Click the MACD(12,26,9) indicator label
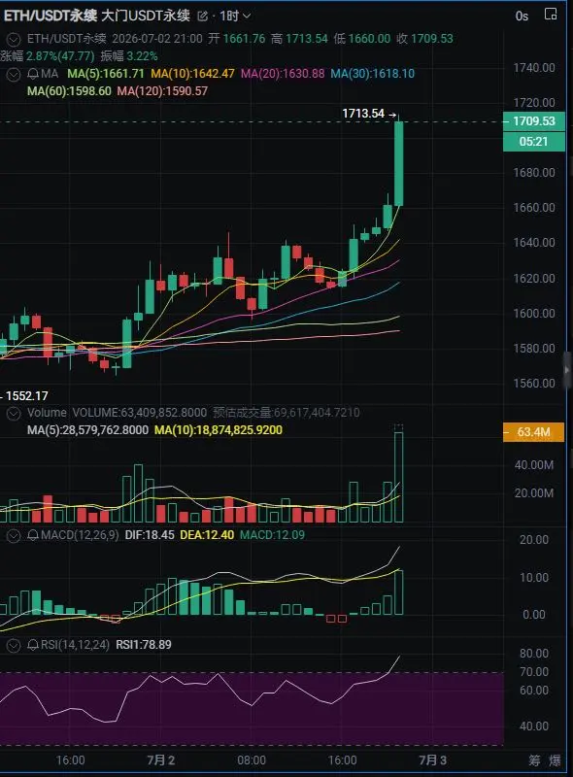The width and height of the screenshot is (573, 777). (x=80, y=535)
